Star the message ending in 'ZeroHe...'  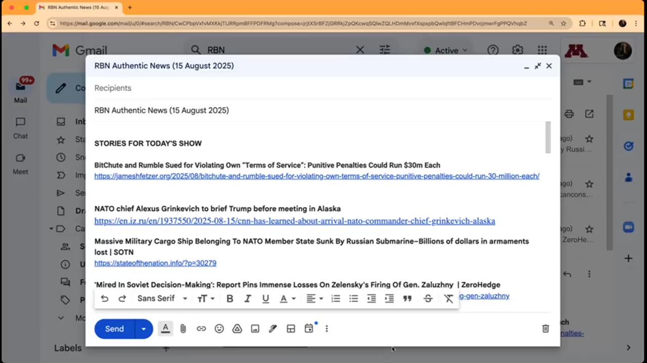click(589, 229)
